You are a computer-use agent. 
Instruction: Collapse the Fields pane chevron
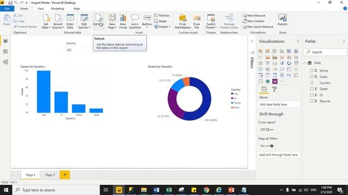[344, 41]
